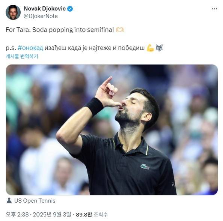
Task: Click the Lacoste crocodile logo on the shirt
Action: (145, 167)
